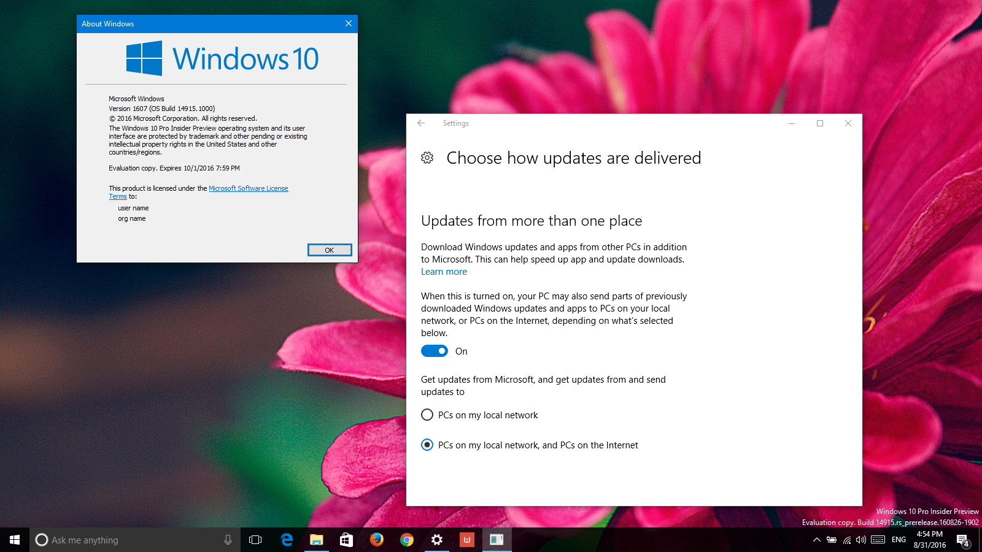Open the red app in taskbar
Viewport: 982px width, 552px height.
point(467,540)
